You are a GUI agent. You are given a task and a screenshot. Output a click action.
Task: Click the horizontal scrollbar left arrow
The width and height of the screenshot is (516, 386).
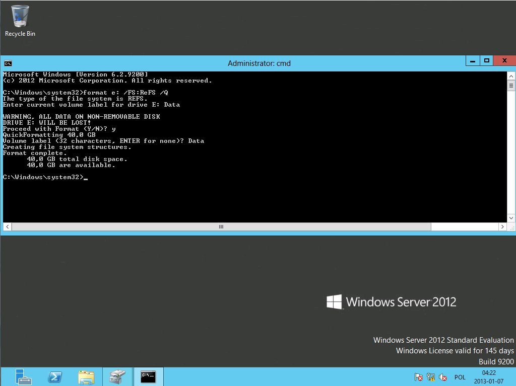(x=7, y=226)
